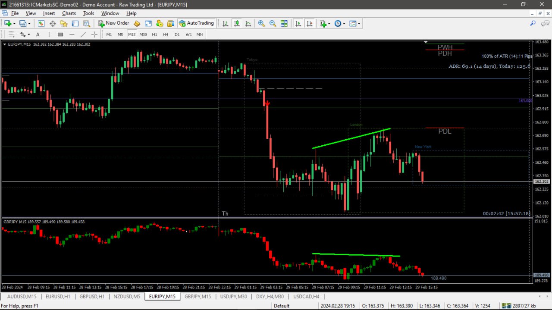Image resolution: width=552 pixels, height=310 pixels.
Task: Select the H4 timeframe button
Action: tap(166, 34)
